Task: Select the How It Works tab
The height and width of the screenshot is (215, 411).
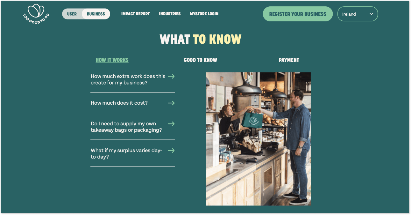Action: [x=112, y=60]
